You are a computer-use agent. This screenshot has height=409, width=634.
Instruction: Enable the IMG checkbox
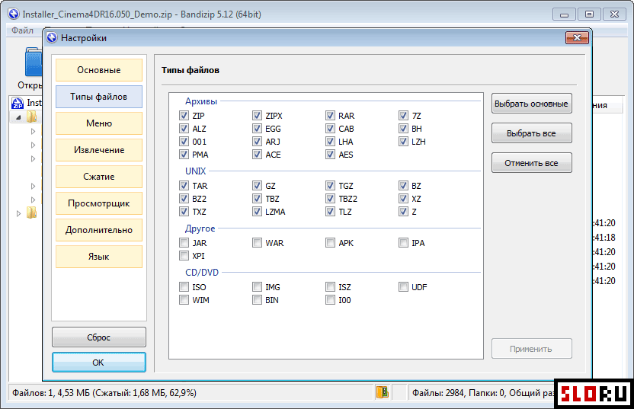coord(257,287)
